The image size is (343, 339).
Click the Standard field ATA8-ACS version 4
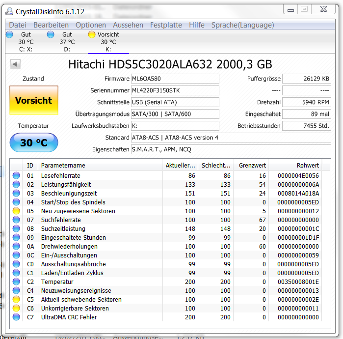(x=231, y=138)
